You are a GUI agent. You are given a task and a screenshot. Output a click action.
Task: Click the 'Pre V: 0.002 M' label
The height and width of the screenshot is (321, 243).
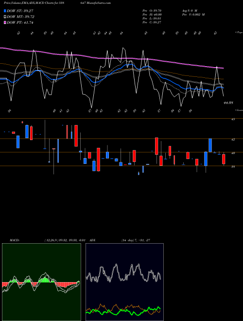tap(193, 15)
